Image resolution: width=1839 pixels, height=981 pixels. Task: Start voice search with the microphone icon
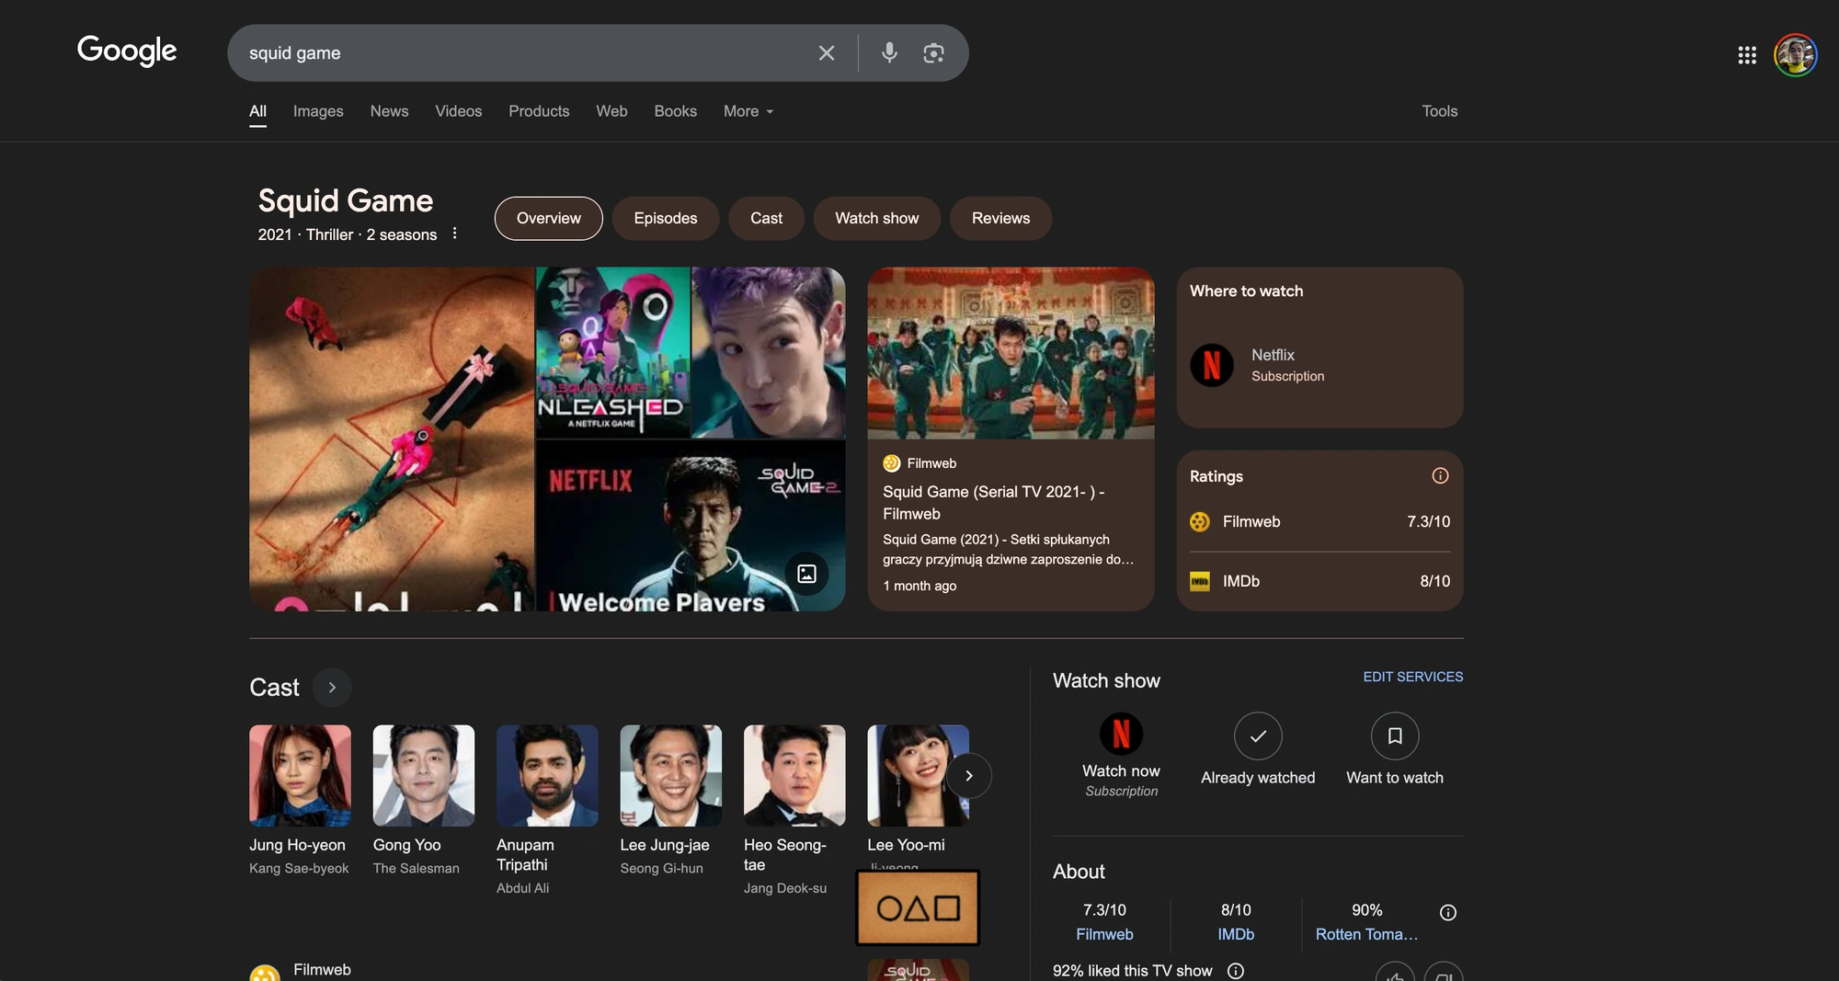[889, 53]
